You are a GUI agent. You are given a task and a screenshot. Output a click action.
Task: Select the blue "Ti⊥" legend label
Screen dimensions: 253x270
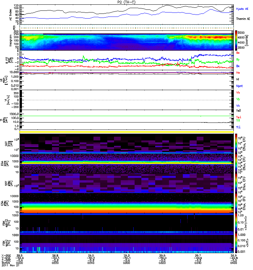(238, 127)
